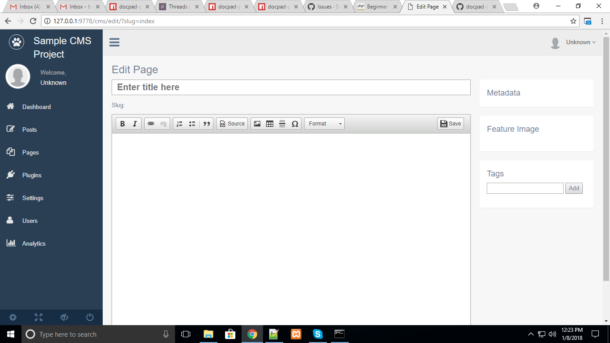Viewport: 610px width, 343px height.
Task: Toggle the sidebar with the hamburger icon
Action: (114, 42)
